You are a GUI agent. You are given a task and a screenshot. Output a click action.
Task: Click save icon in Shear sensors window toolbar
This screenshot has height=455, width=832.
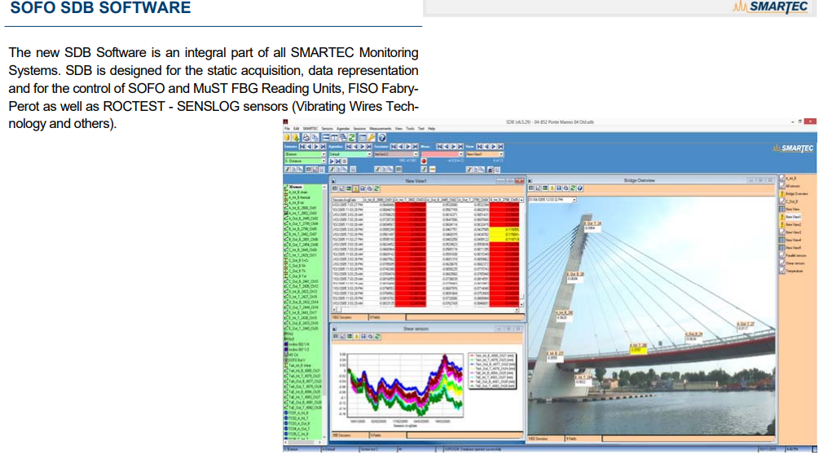point(363,337)
